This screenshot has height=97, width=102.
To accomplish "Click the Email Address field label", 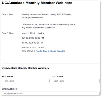I will coord(10,89).
